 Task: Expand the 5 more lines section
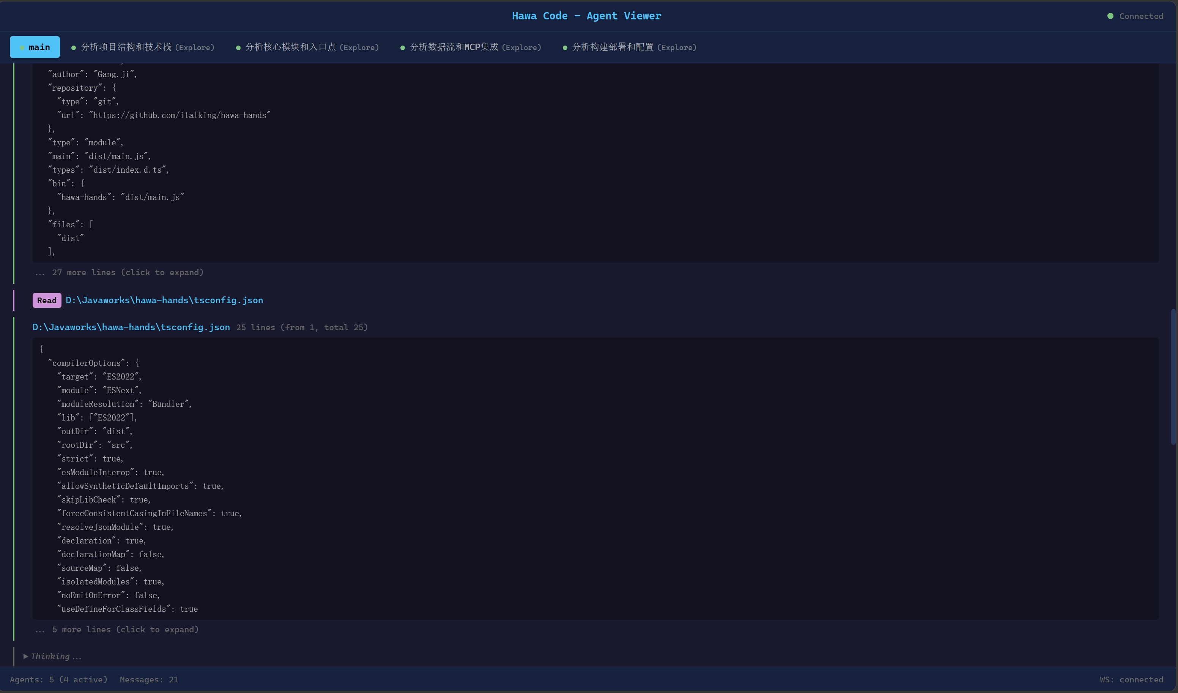pos(117,630)
